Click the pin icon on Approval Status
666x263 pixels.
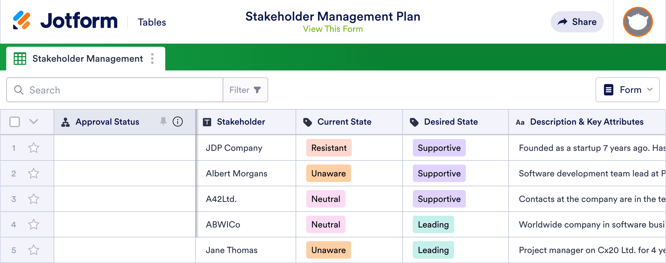tap(163, 121)
